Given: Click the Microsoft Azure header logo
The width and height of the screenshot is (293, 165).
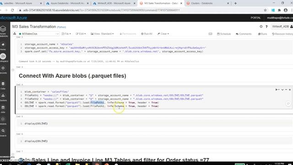Looking at the screenshot, I should click(13, 18).
